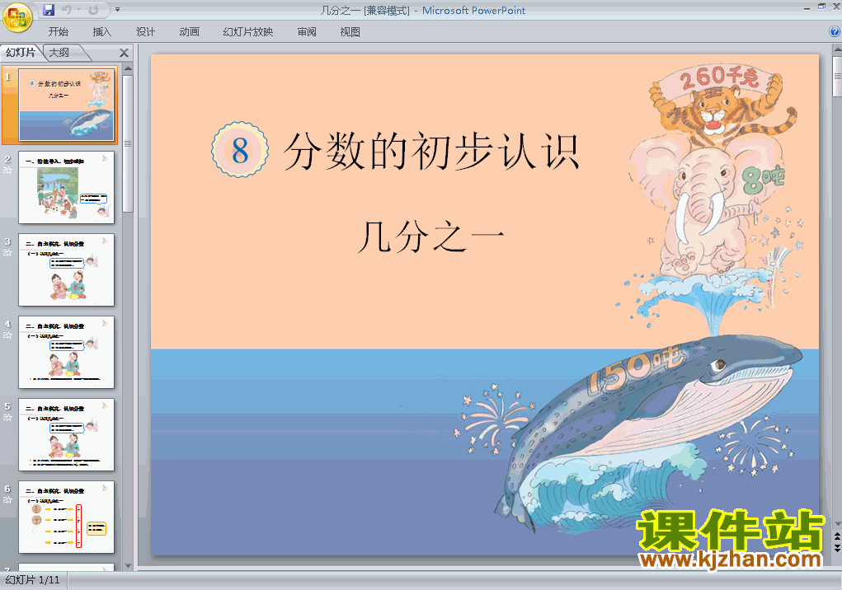Screen dimensions: 842x590
Task: Restore down the PowerPoint window
Action: coord(821,7)
